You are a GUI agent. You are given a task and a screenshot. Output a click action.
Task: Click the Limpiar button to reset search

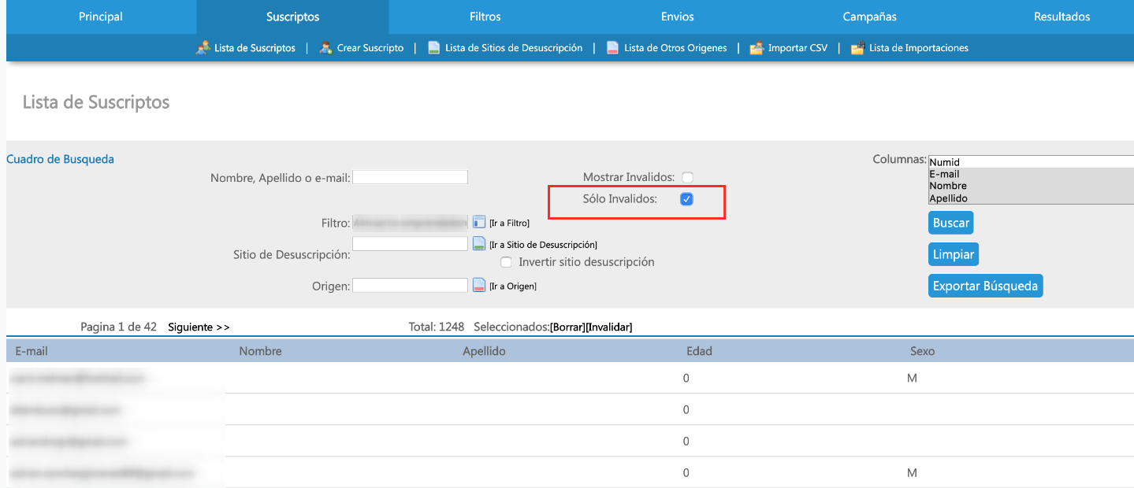click(954, 254)
